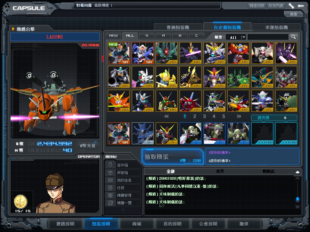The image size is (310, 232).
Task: Open 機體管理 unit management icon
Action: 110,195
